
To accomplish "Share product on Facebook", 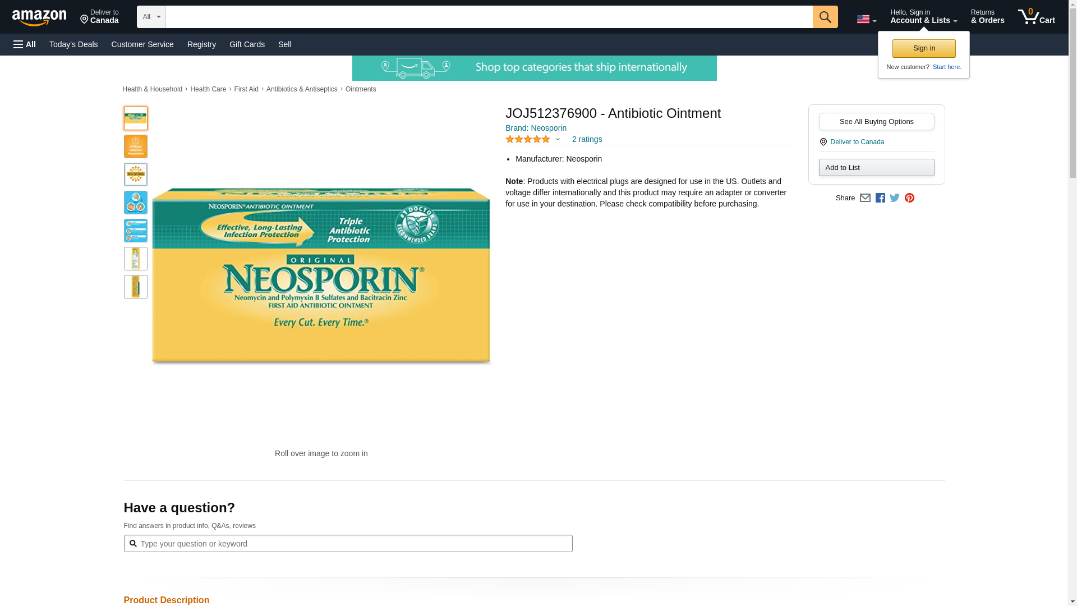I will (880, 198).
